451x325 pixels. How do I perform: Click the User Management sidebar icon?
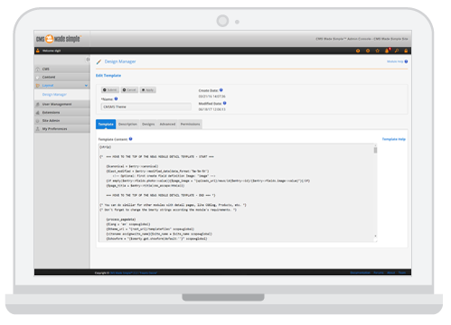click(x=38, y=104)
